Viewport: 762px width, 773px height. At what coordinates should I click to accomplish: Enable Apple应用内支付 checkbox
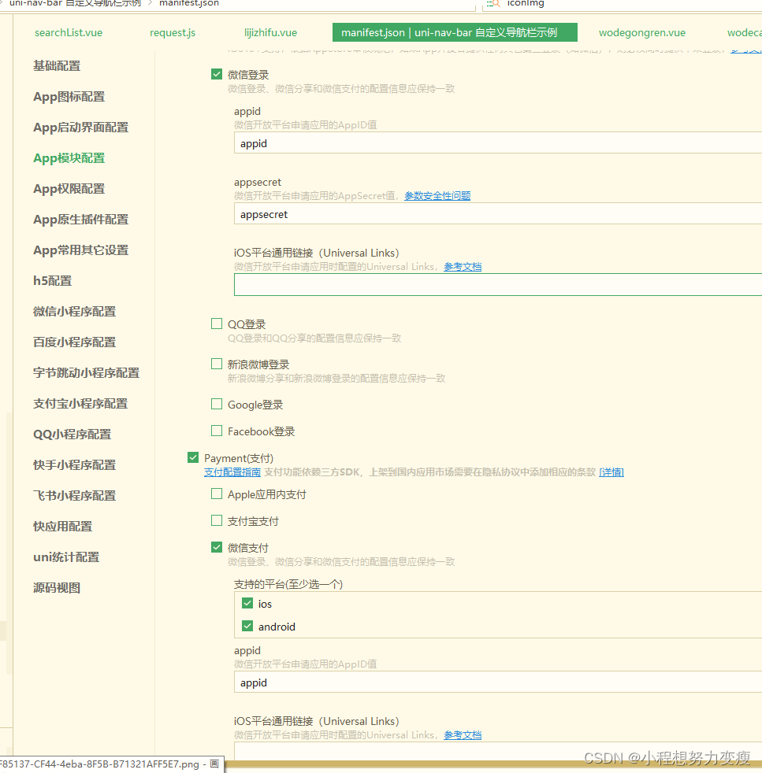(x=217, y=494)
